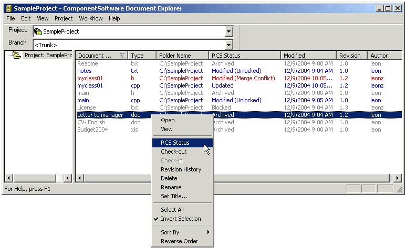Click the project folder icon in tree
Screen dimensions: 406x248
point(16,55)
